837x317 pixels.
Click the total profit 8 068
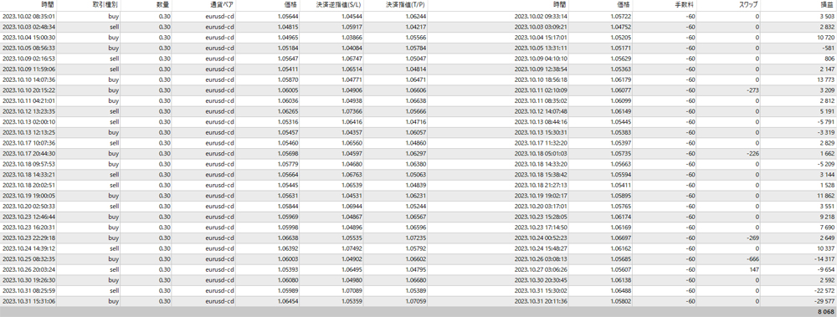825,312
